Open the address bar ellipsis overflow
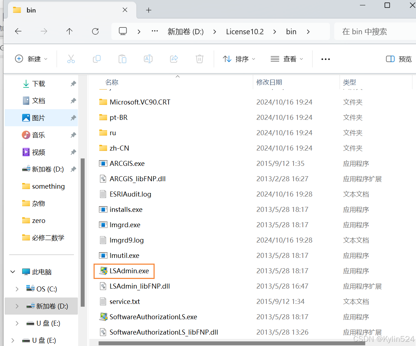The height and width of the screenshot is (346, 416). [x=155, y=31]
